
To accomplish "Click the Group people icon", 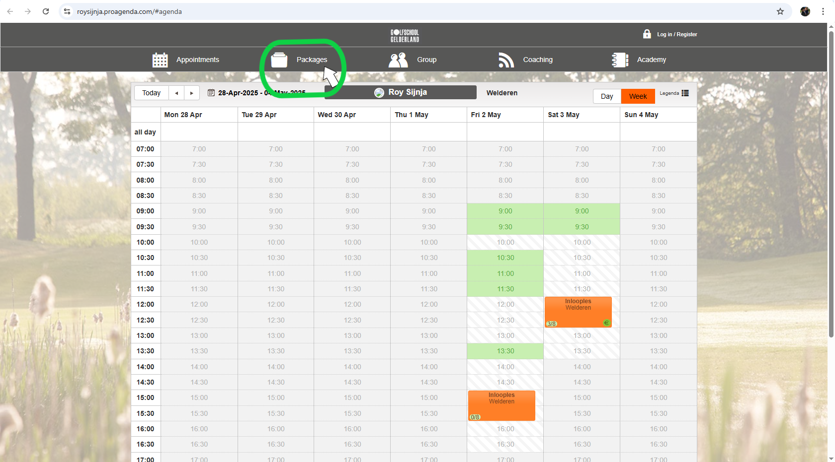I will click(398, 60).
